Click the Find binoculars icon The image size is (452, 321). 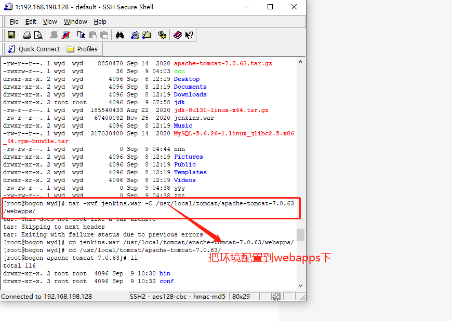(119, 35)
